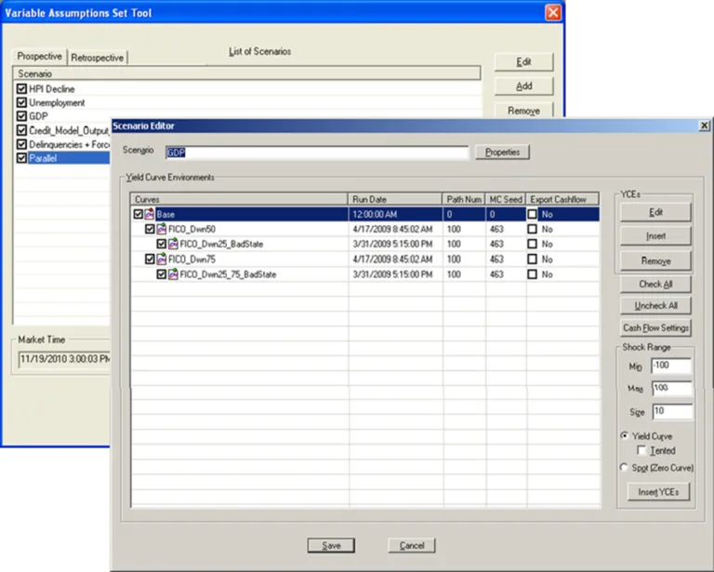714x572 pixels.
Task: Click the Shock Range Max field
Action: (x=671, y=388)
